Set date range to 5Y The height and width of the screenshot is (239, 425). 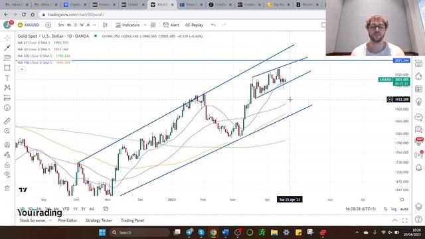(84, 208)
